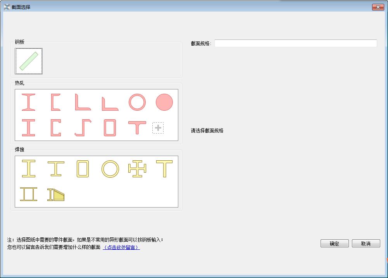Select the welded box section
Image resolution: width=388 pixels, height=278 pixels.
pos(83,169)
